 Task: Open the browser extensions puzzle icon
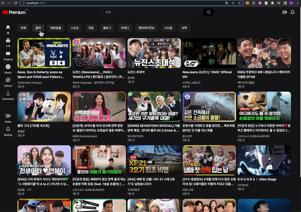[x=272, y=3]
